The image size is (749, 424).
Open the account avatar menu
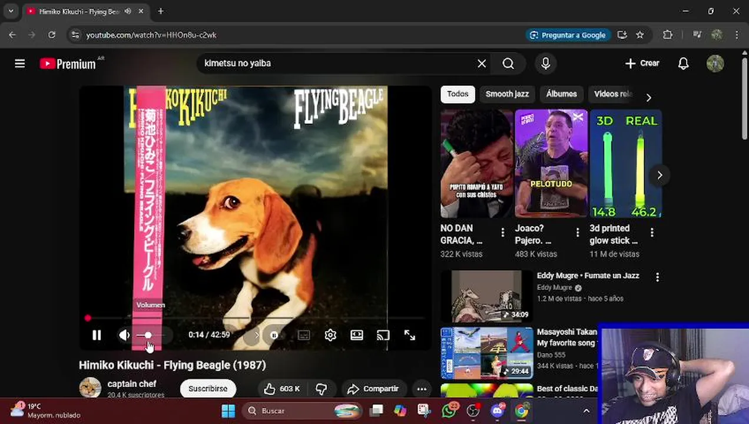coord(715,64)
